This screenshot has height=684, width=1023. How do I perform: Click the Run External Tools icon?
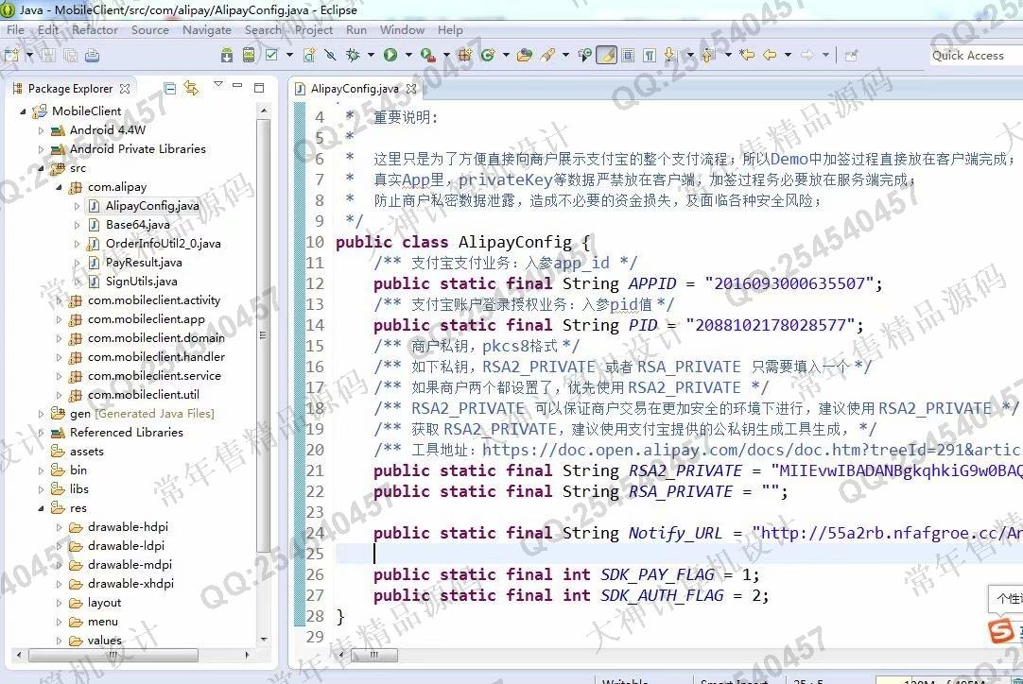[x=428, y=56]
